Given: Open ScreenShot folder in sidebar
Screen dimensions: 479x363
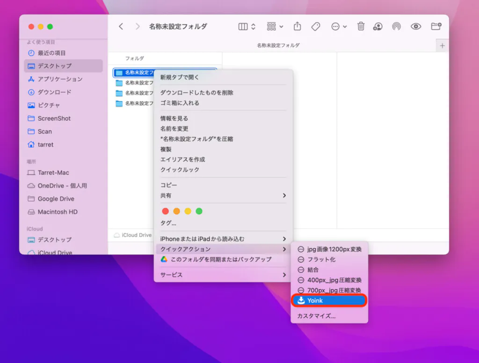Looking at the screenshot, I should click(63, 118).
